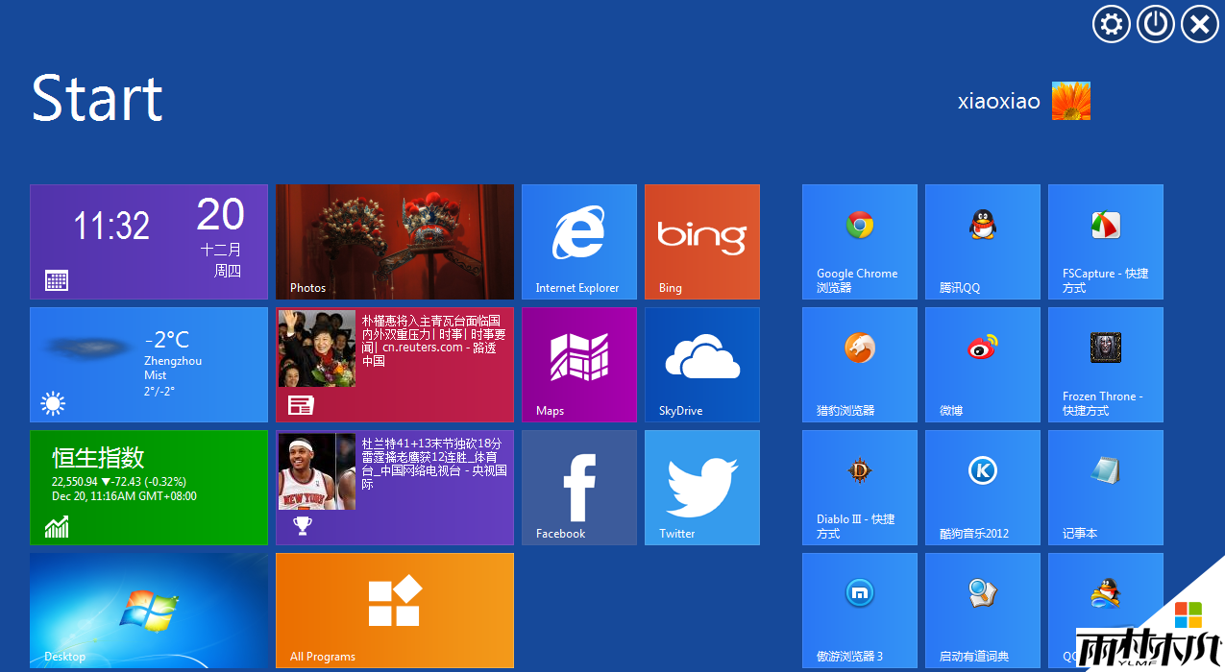Launch the Maps tile
The image size is (1225, 672).
[579, 365]
